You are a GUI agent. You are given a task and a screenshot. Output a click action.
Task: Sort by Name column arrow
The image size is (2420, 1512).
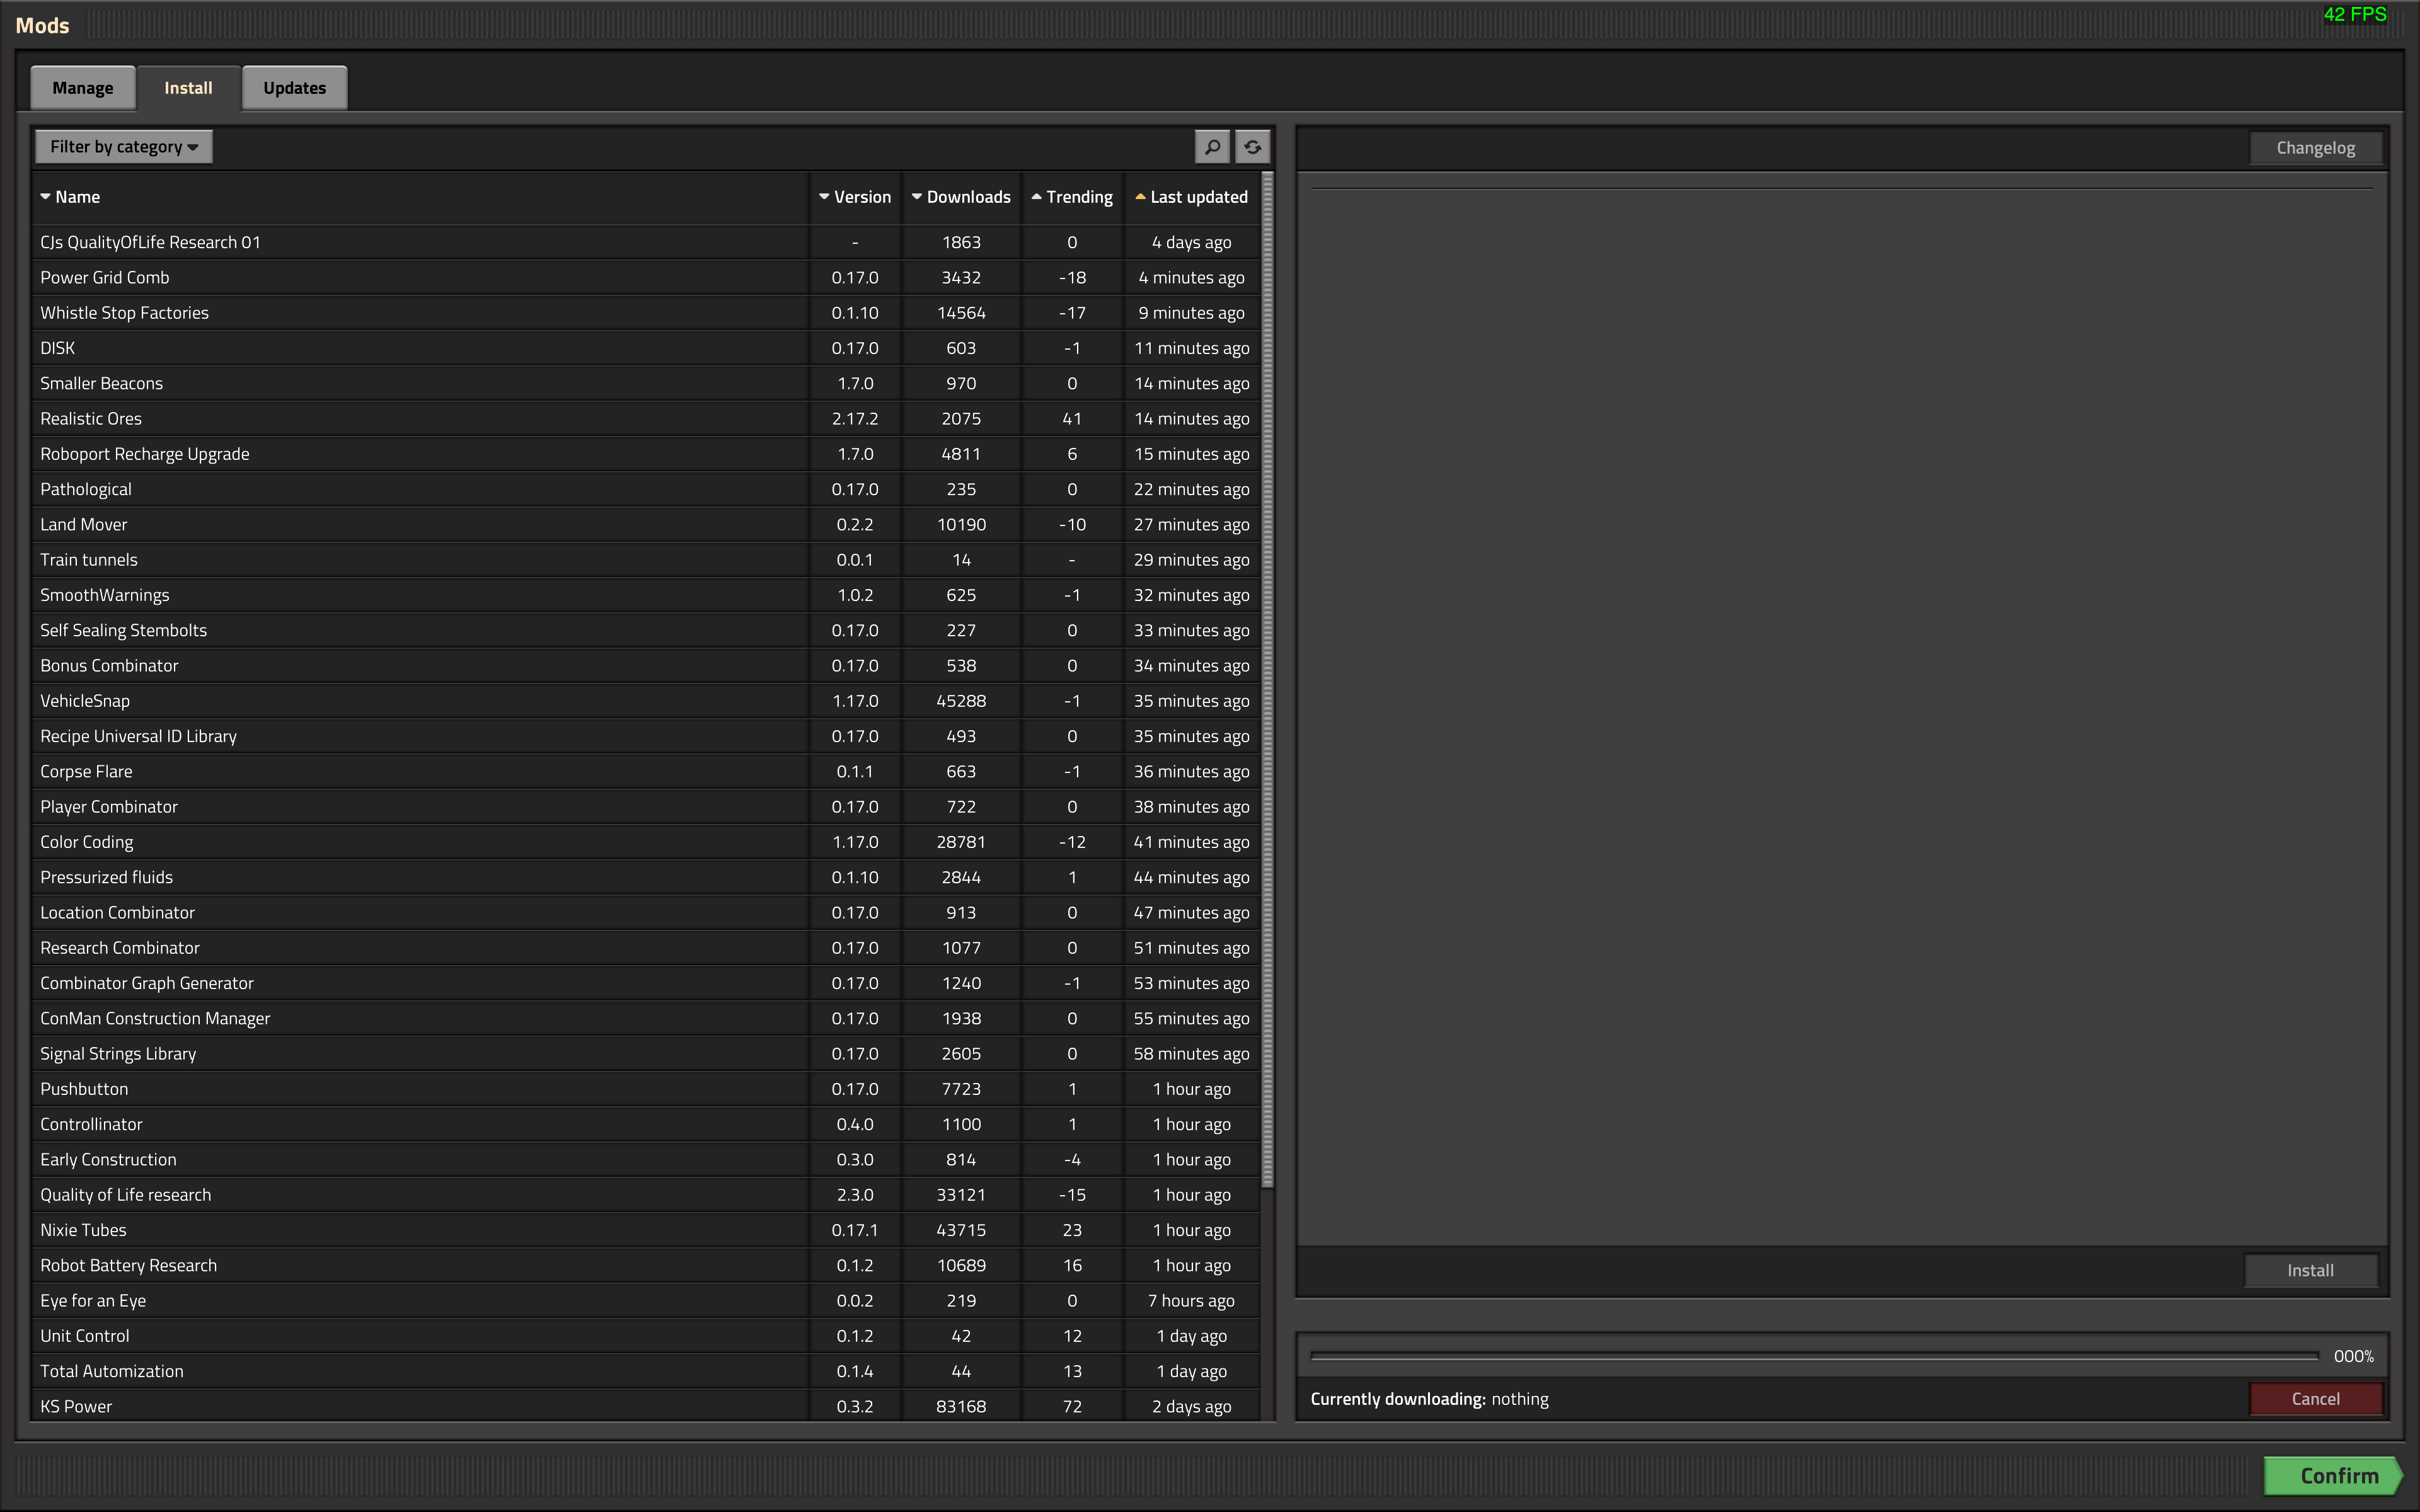click(x=45, y=197)
